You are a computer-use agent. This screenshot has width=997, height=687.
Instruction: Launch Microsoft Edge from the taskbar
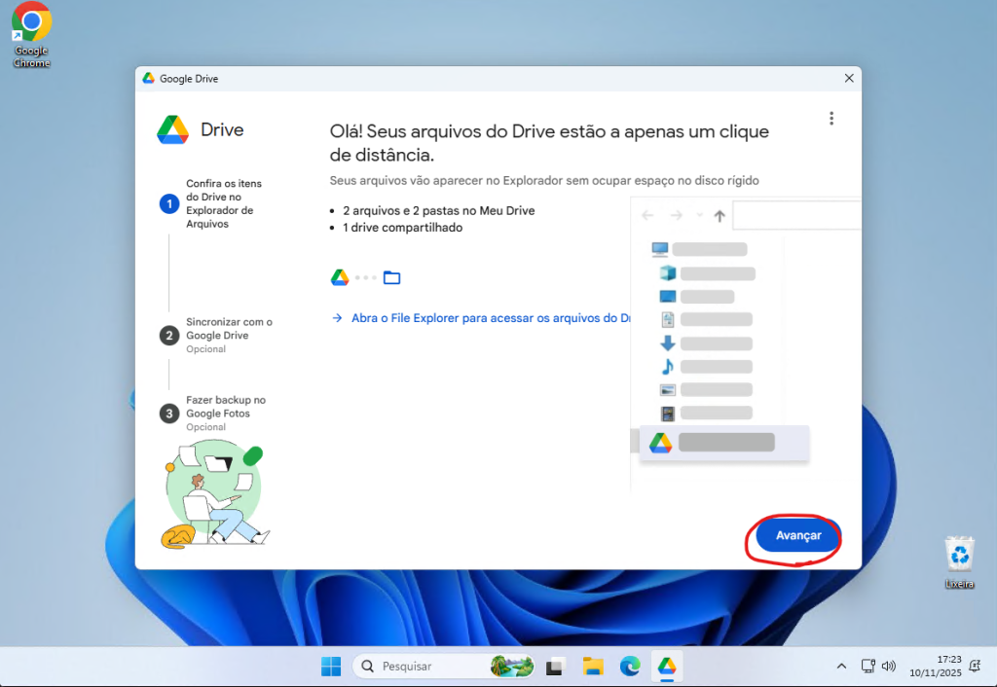click(x=630, y=667)
